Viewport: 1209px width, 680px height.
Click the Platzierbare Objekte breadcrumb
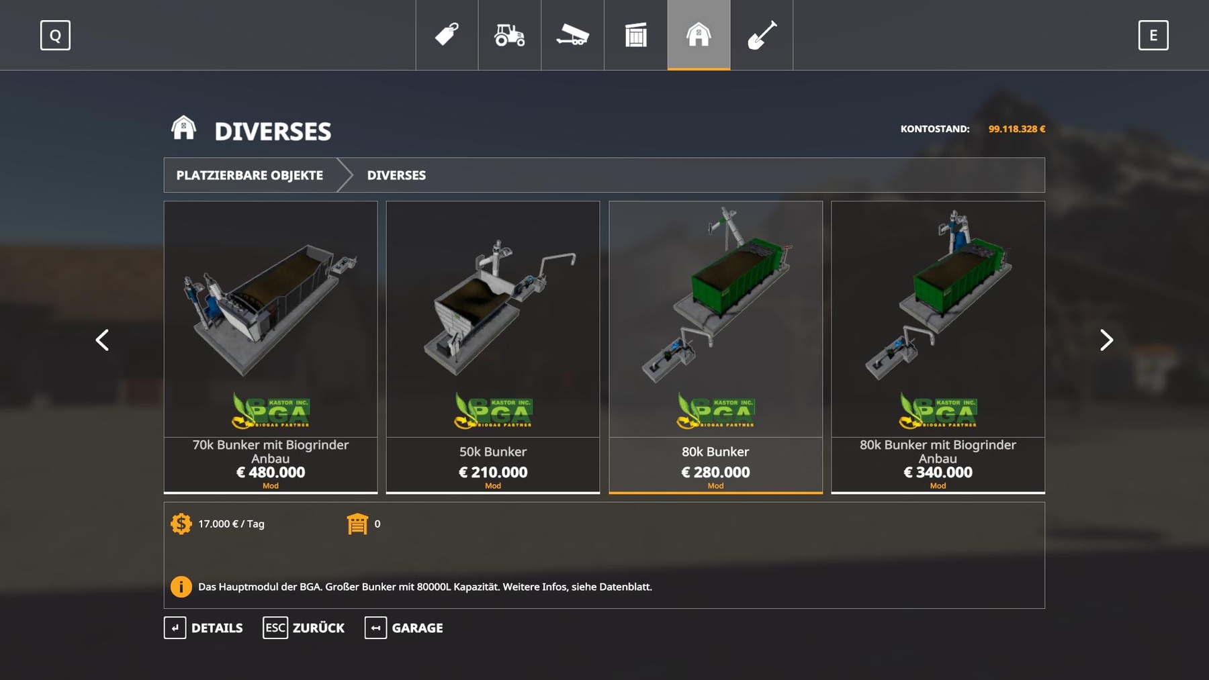pos(250,175)
